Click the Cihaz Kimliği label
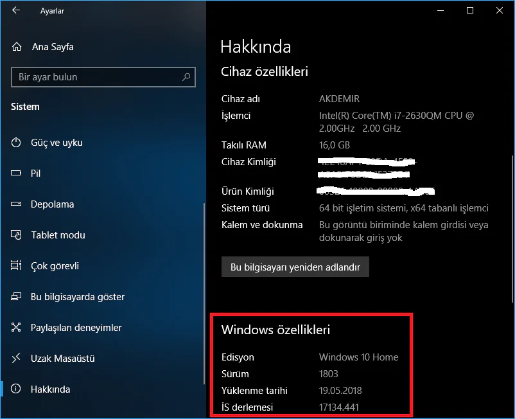Screen dimensions: 515x419 point(249,162)
